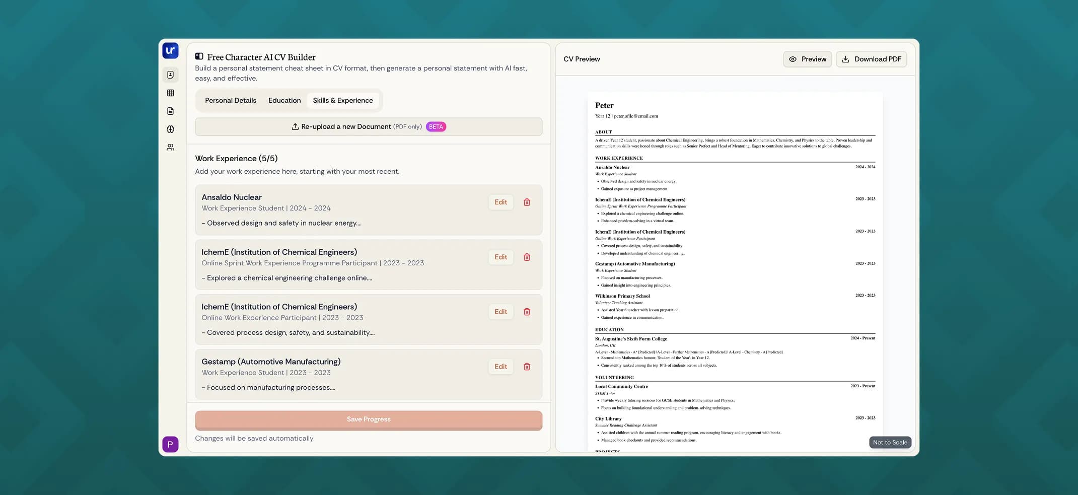Select the people icon at sidebar bottom
Image resolution: width=1078 pixels, height=495 pixels.
click(x=171, y=147)
